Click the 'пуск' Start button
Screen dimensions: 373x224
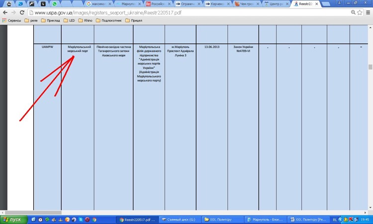[x=13, y=219]
